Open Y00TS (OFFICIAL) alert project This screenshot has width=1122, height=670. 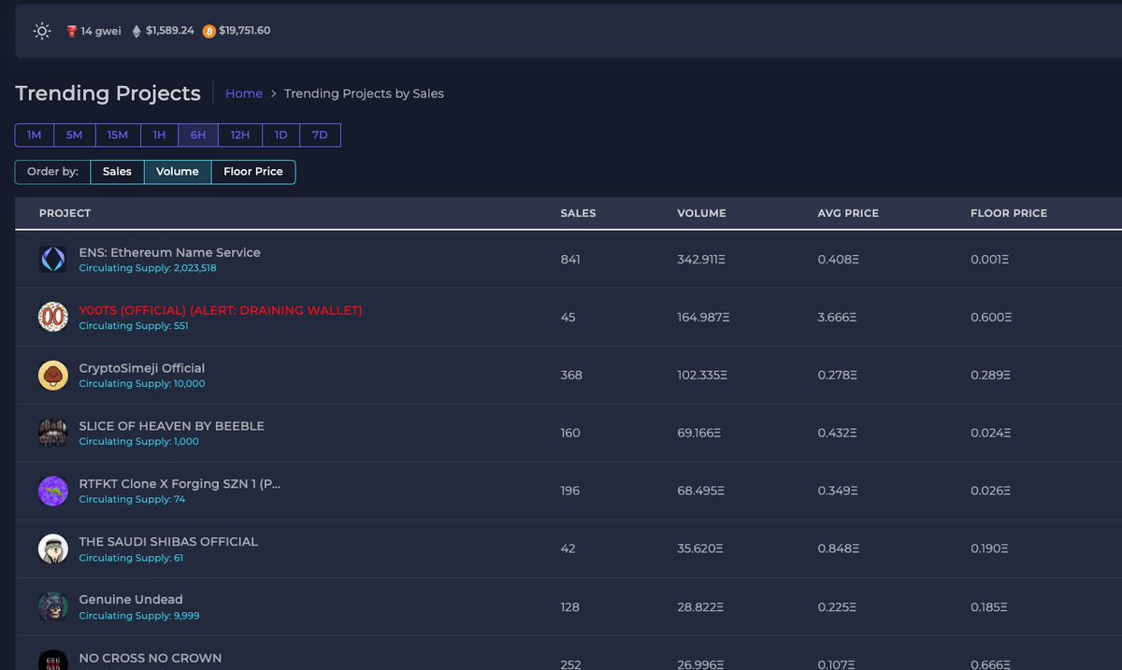[221, 310]
